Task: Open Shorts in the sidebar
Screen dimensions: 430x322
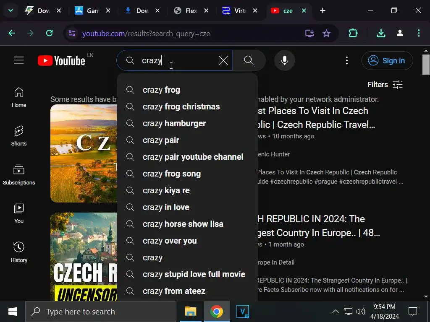Action: pos(19,136)
